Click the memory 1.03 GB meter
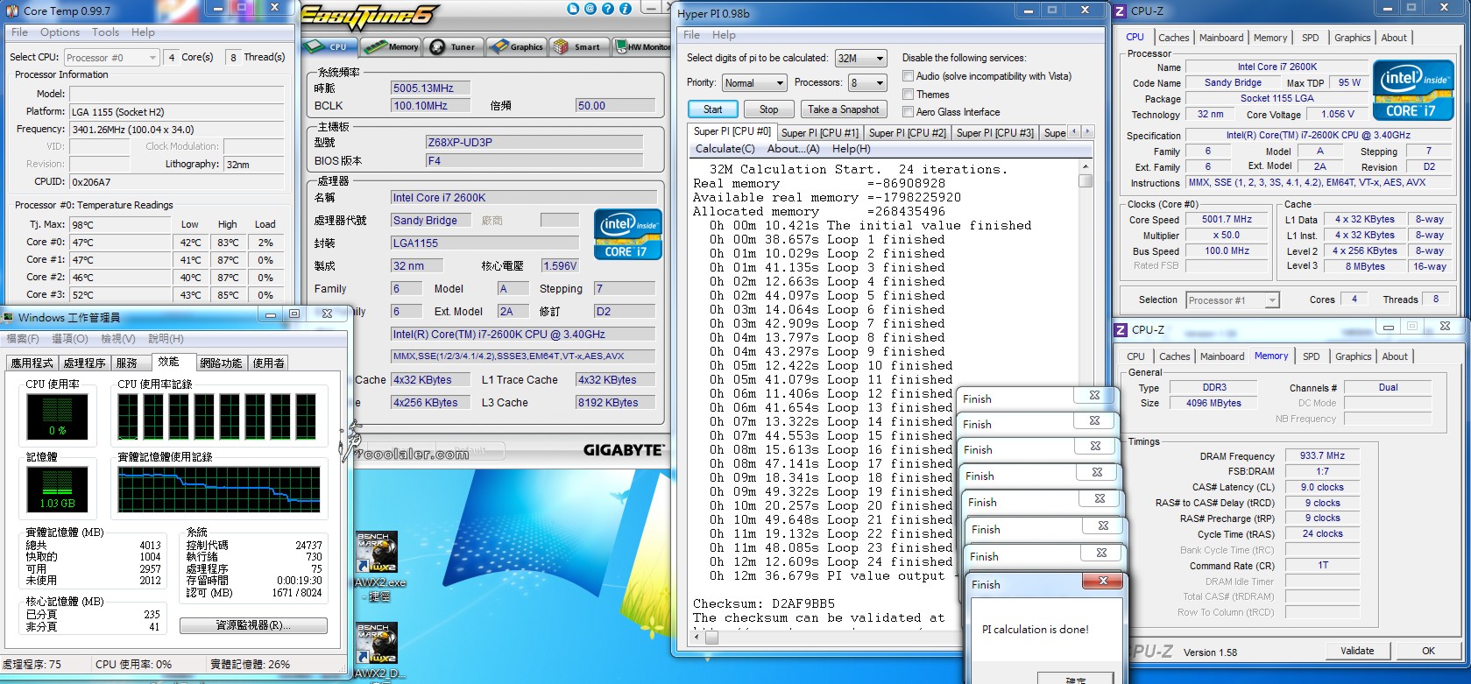Screen dimensions: 1471x684 [58, 490]
